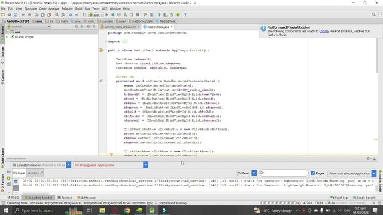Click the editor vertical scrollbar
Image resolution: width=383 pixels, height=215 pixels.
pyautogui.click(x=376, y=56)
